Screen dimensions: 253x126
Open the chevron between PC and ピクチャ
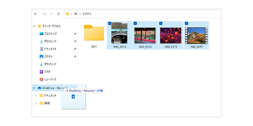coord(80,14)
